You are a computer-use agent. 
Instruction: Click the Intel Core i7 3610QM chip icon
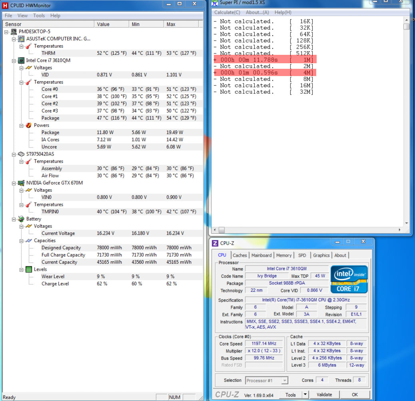pos(21,60)
